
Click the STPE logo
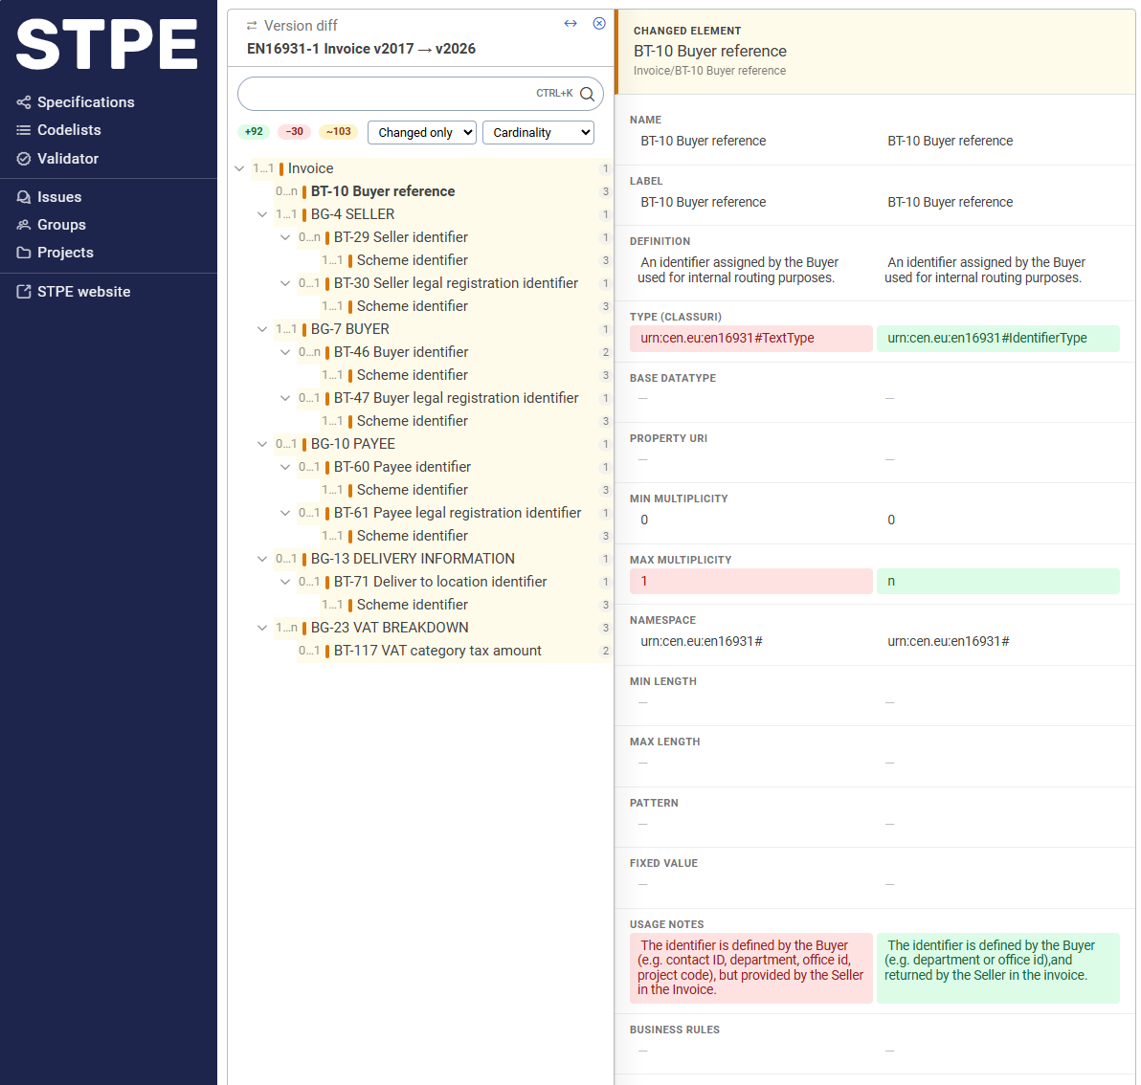click(107, 44)
